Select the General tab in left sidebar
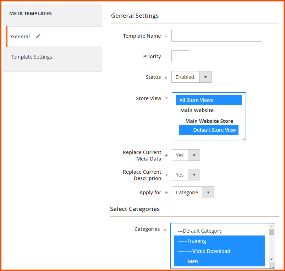 pyautogui.click(x=20, y=36)
